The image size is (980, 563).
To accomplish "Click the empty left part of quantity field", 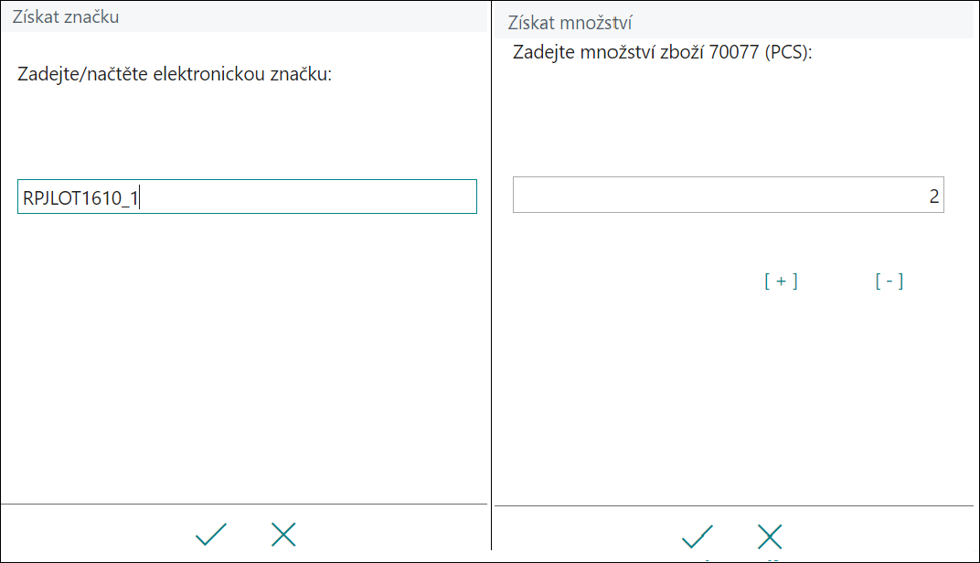I will [x=625, y=195].
